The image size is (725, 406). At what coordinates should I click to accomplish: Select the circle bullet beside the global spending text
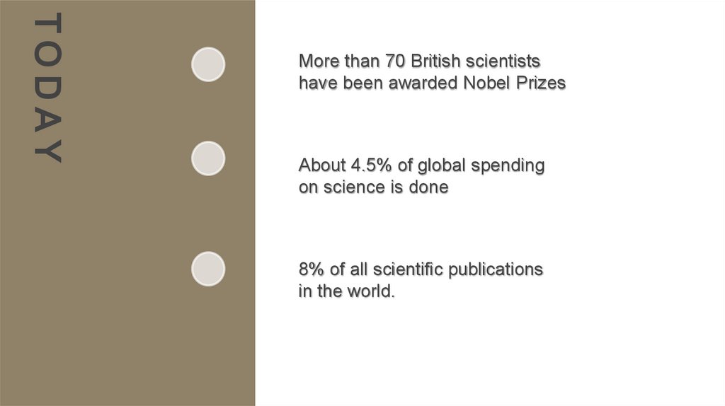tap(208, 158)
